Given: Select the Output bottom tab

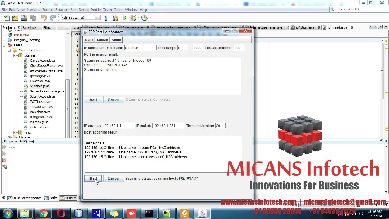Looking at the screenshot, I should point(68,198).
